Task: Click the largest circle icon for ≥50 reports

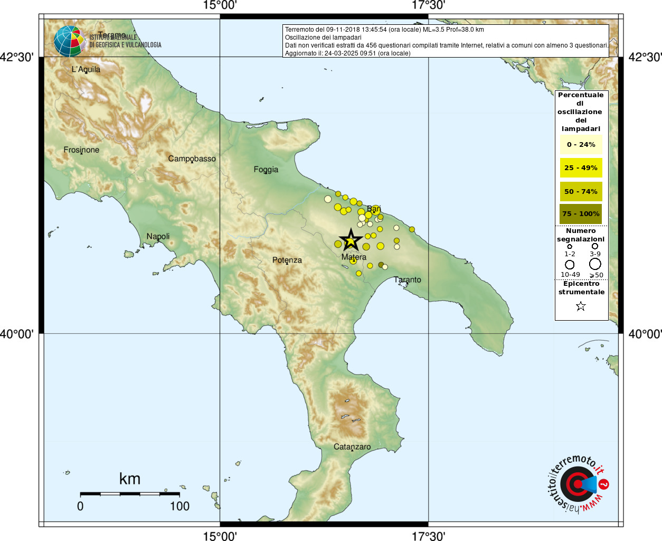Action: point(595,264)
